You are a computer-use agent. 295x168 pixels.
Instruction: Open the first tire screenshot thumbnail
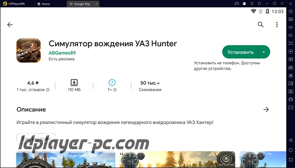pyautogui.click(x=66, y=160)
